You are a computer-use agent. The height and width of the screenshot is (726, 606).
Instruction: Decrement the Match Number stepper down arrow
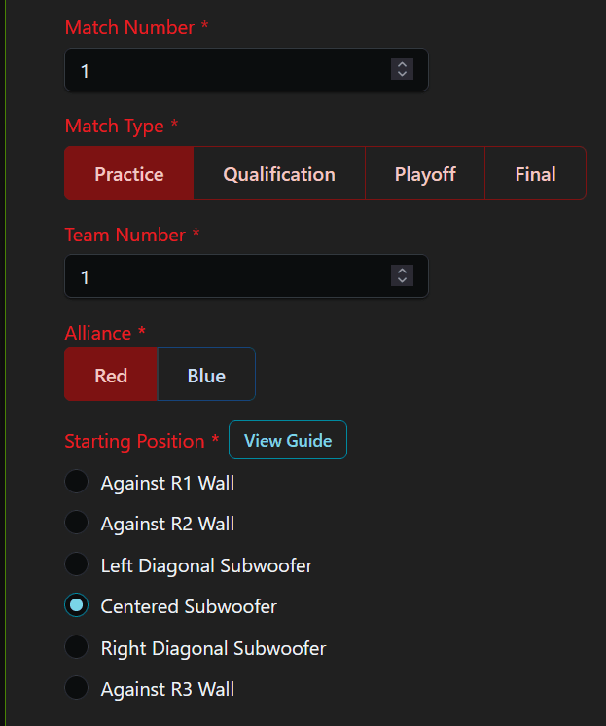[402, 75]
